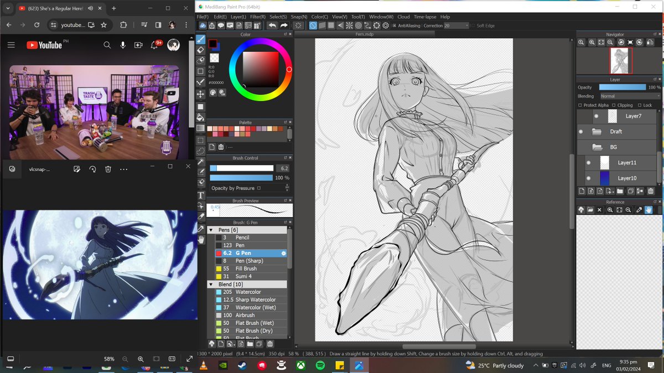Delete palette color trash icon
Viewport: 664px width, 373px height.
pyautogui.click(x=221, y=147)
